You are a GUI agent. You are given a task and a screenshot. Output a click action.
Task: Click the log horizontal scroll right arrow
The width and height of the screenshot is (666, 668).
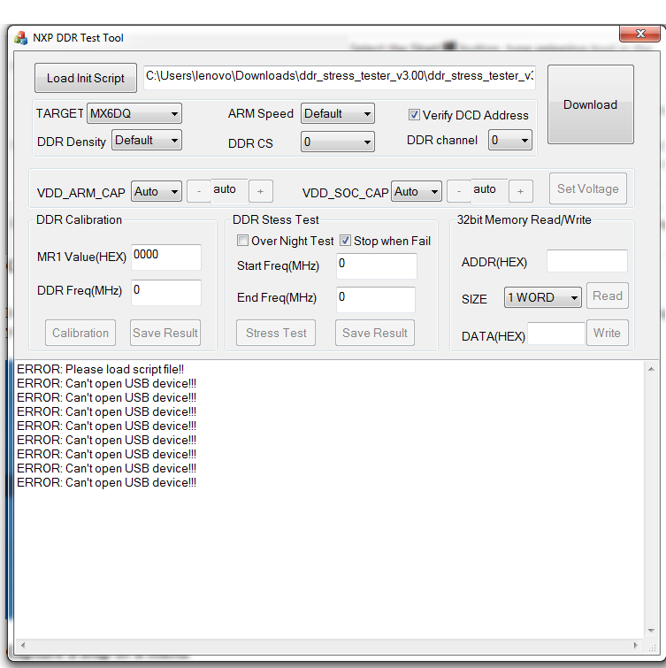(x=635, y=645)
